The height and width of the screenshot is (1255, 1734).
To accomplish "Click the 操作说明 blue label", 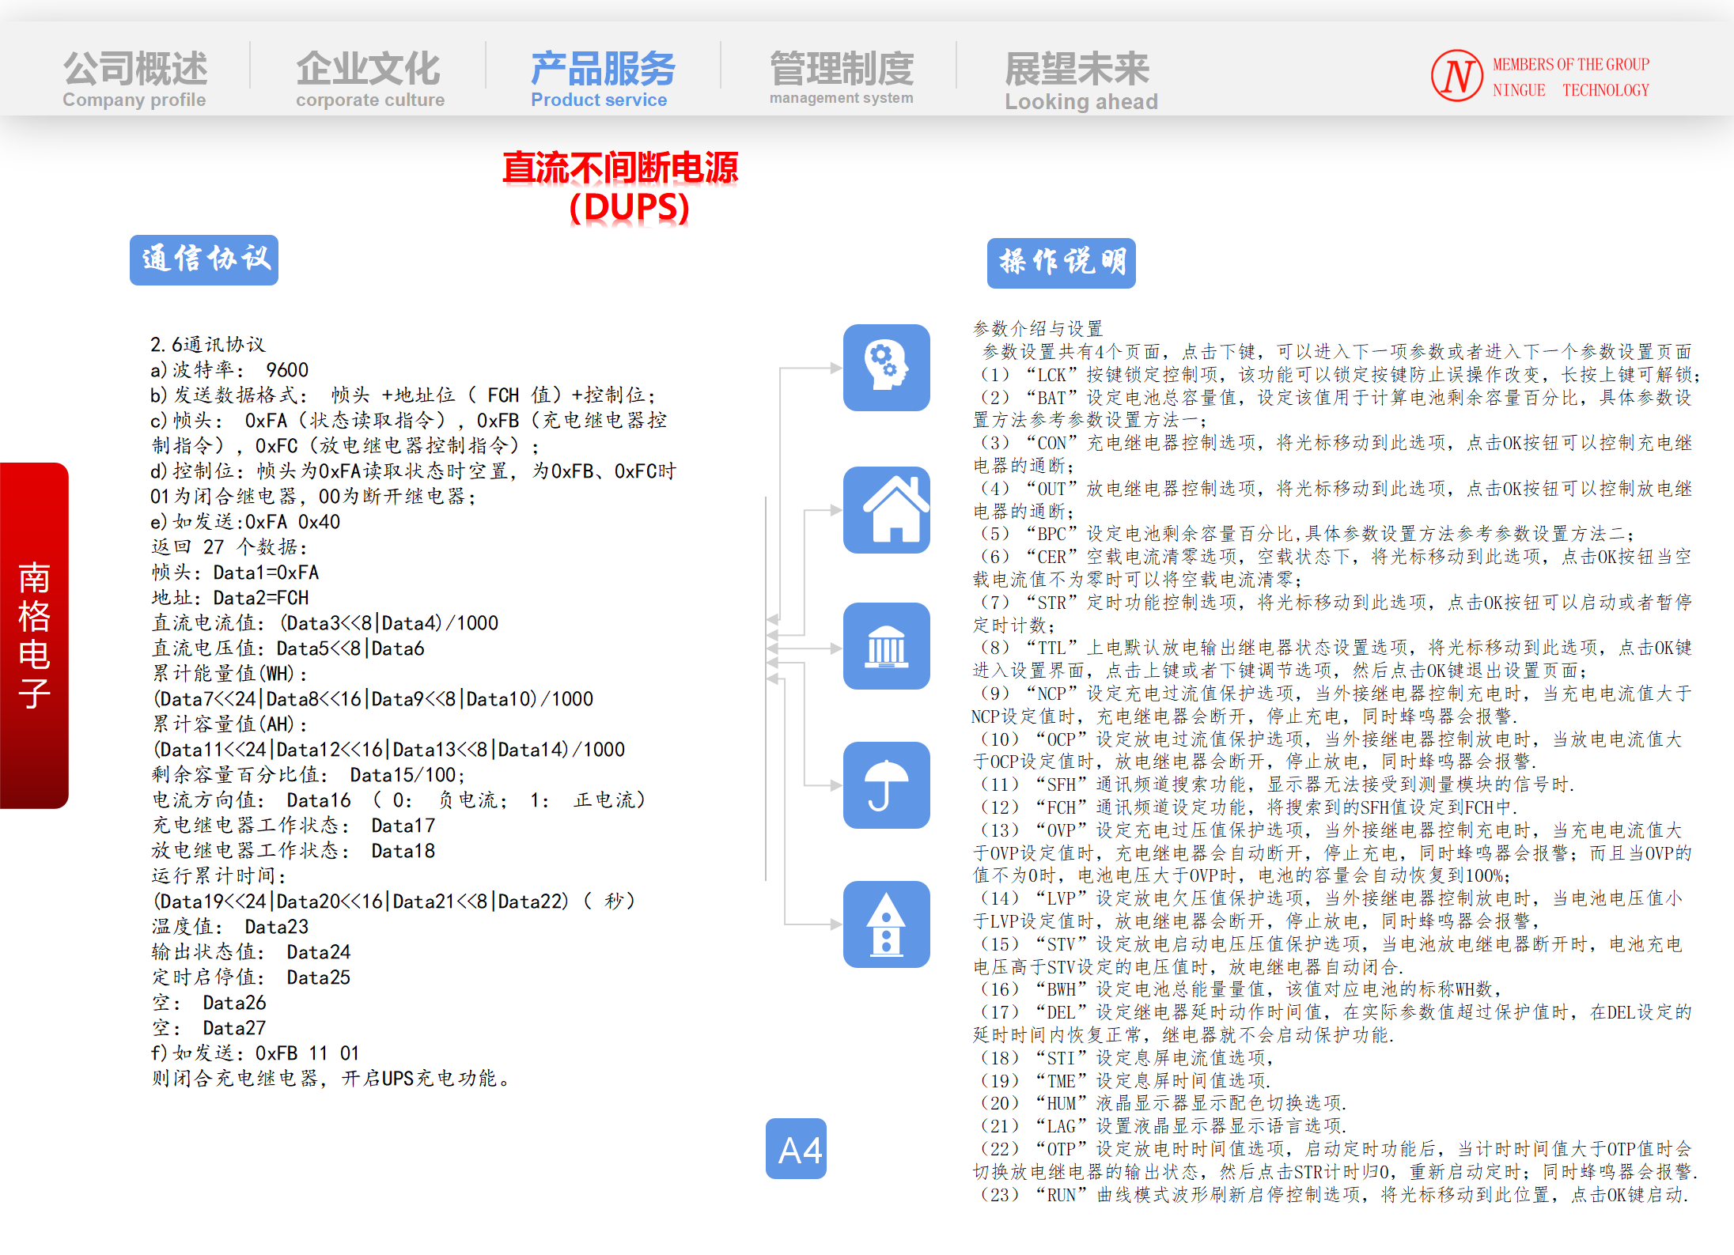I will tap(1062, 263).
